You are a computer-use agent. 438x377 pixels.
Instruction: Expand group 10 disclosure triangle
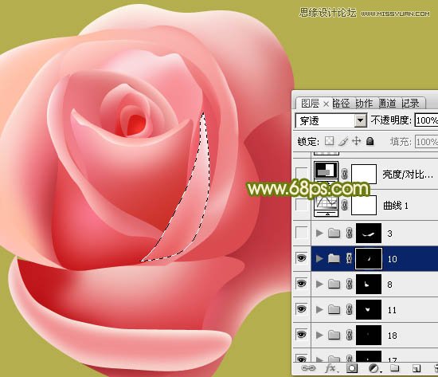click(x=319, y=259)
